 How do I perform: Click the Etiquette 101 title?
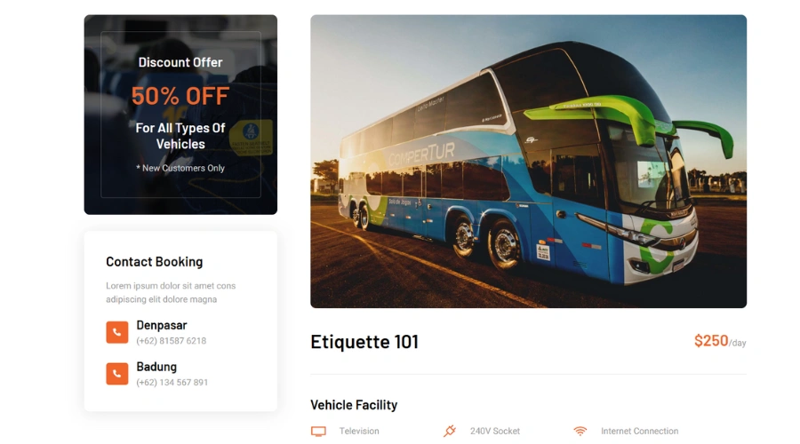364,342
